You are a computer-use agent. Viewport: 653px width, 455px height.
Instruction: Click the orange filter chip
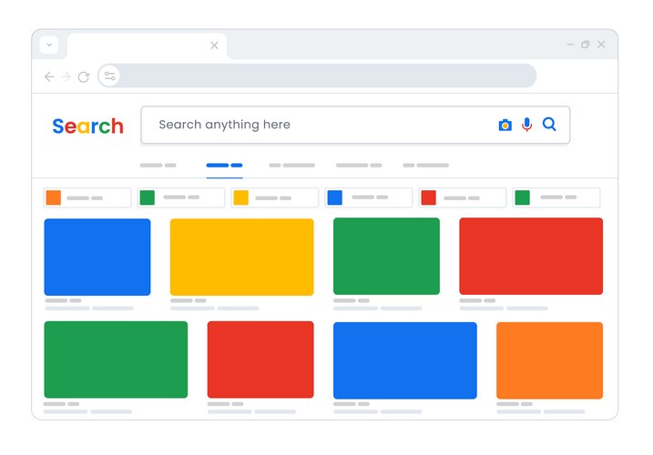coord(87,197)
